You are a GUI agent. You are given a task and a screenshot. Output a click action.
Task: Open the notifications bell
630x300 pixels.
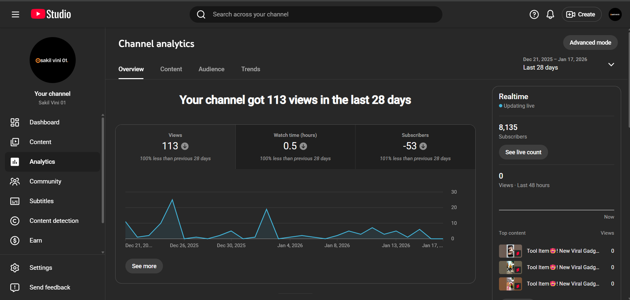point(550,14)
